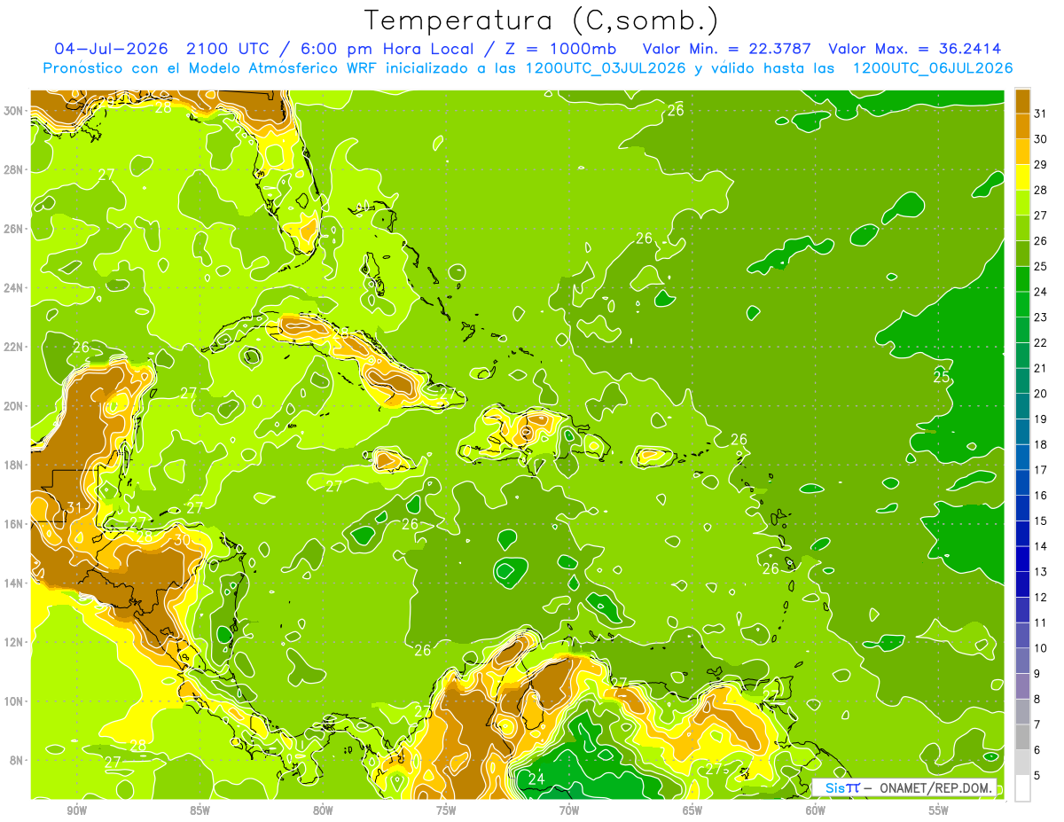Click the 14N latitude axis label
The height and width of the screenshot is (822, 1064).
(x=13, y=583)
